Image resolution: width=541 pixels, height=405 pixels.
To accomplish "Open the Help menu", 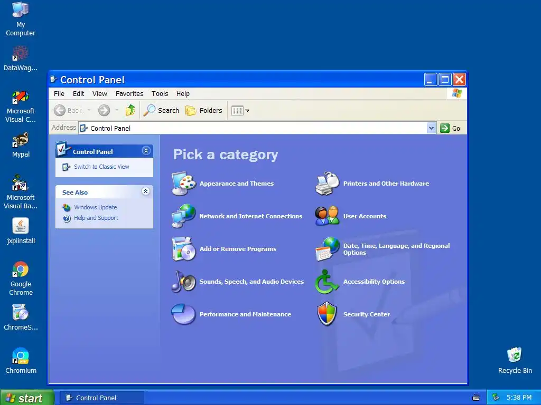I will [183, 94].
